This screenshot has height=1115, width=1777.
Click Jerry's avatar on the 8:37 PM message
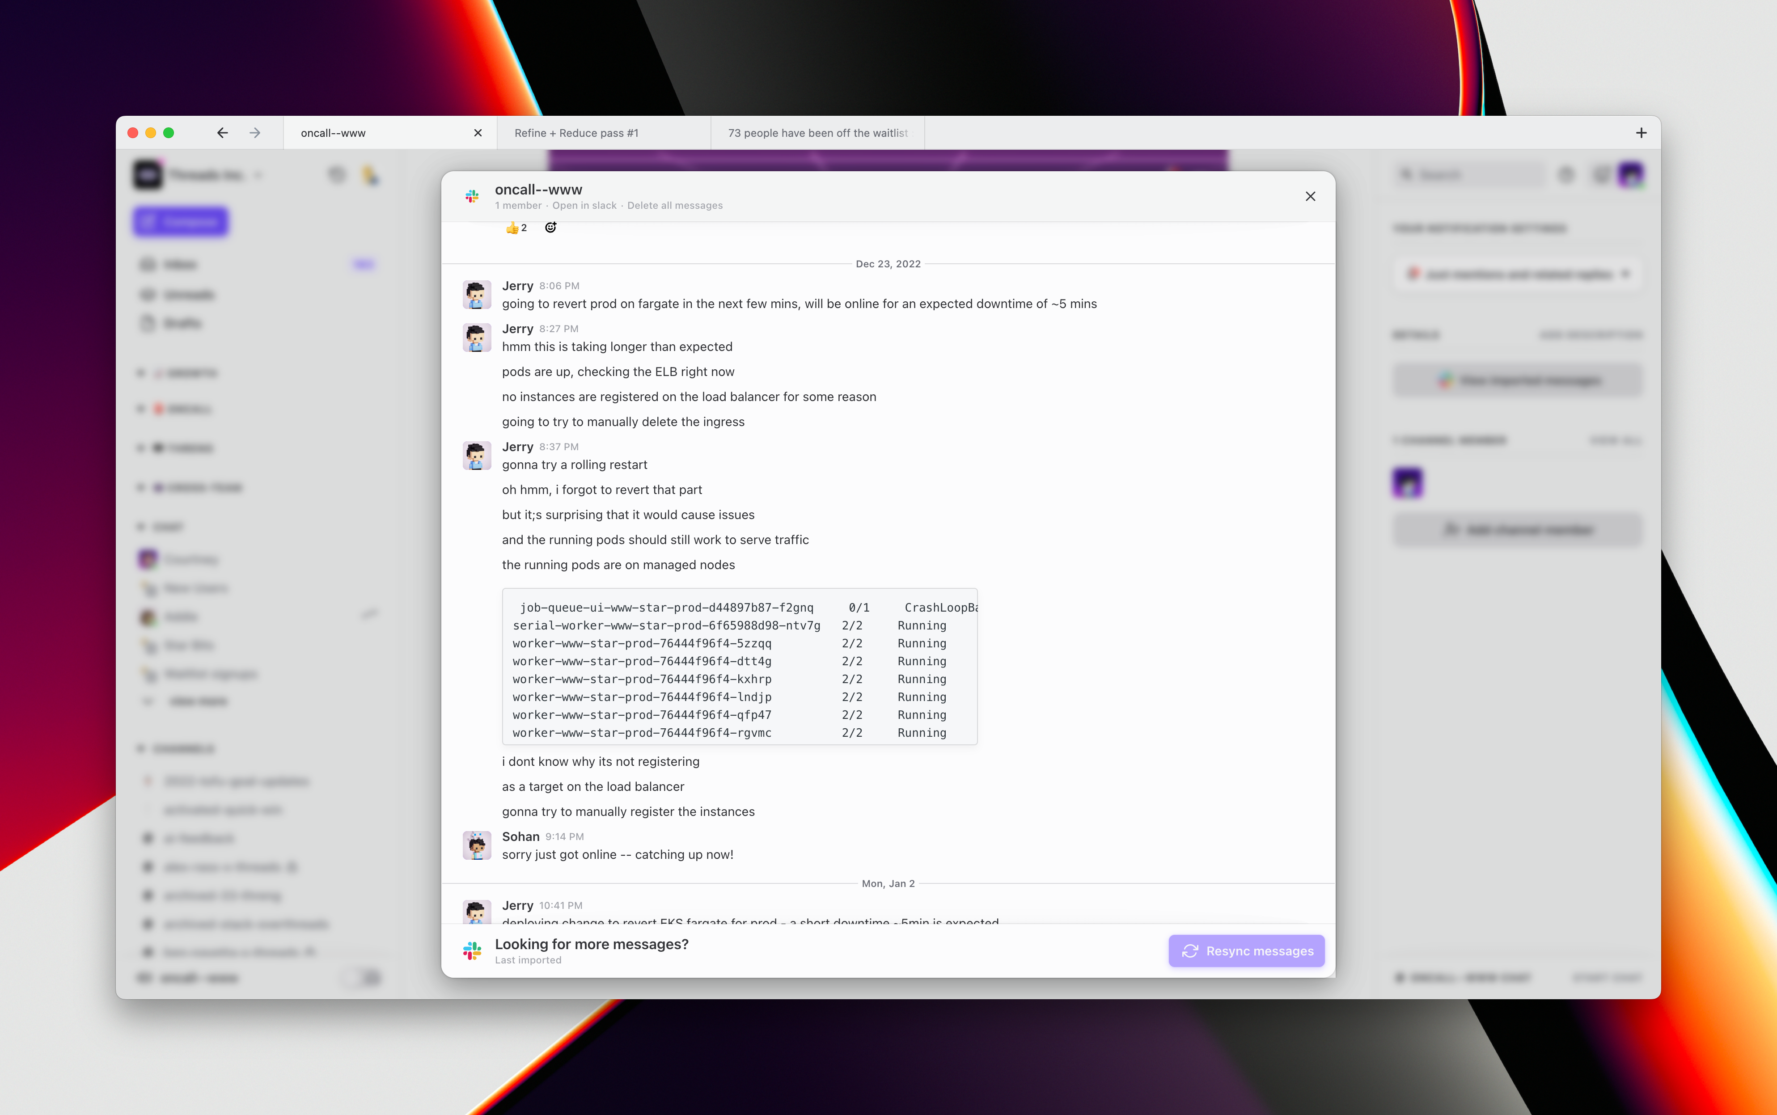476,456
